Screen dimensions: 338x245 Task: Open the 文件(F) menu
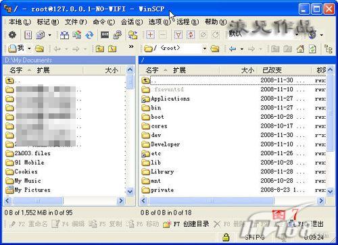click(76, 22)
